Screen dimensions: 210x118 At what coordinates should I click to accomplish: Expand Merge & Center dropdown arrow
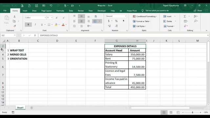point(99,21)
